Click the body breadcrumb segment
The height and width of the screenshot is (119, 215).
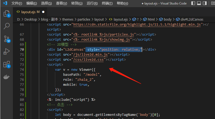point(165,20)
